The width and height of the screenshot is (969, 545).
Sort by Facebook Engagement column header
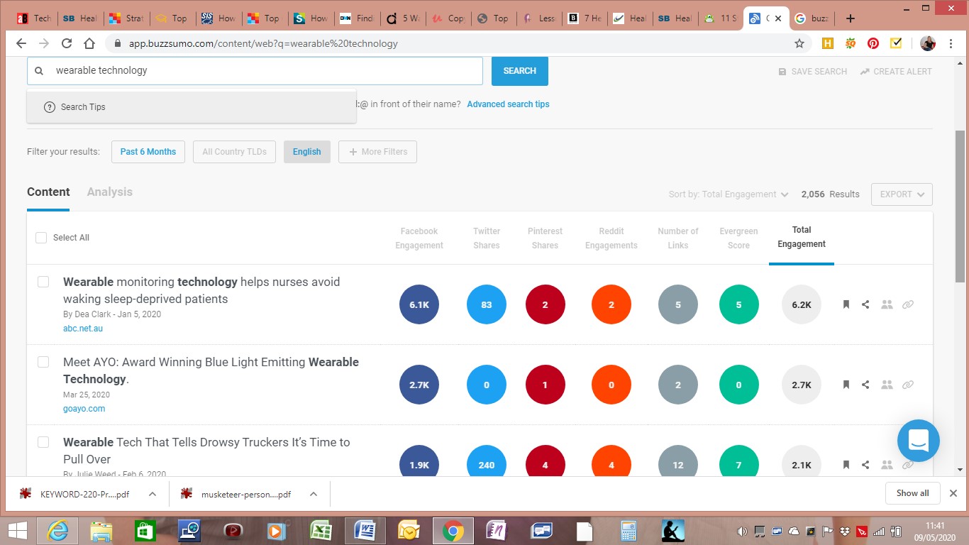[419, 238]
